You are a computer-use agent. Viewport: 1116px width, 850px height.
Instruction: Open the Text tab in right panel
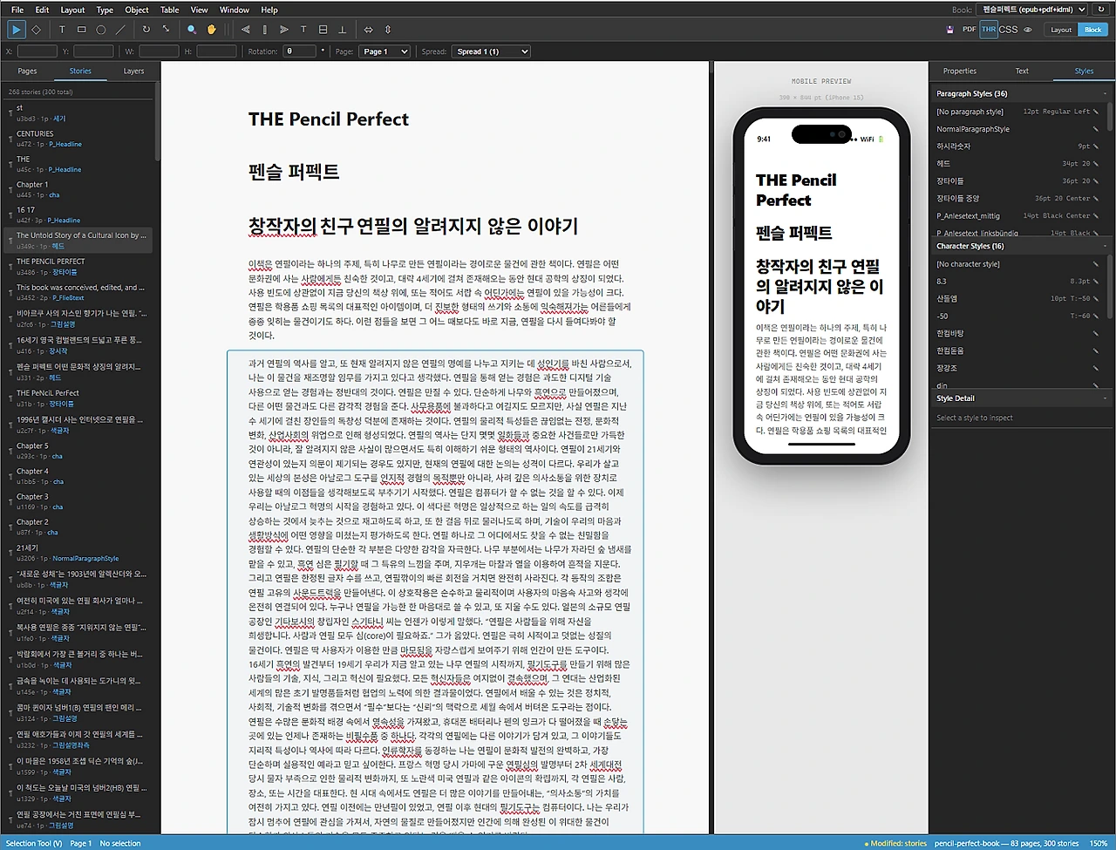(1022, 71)
